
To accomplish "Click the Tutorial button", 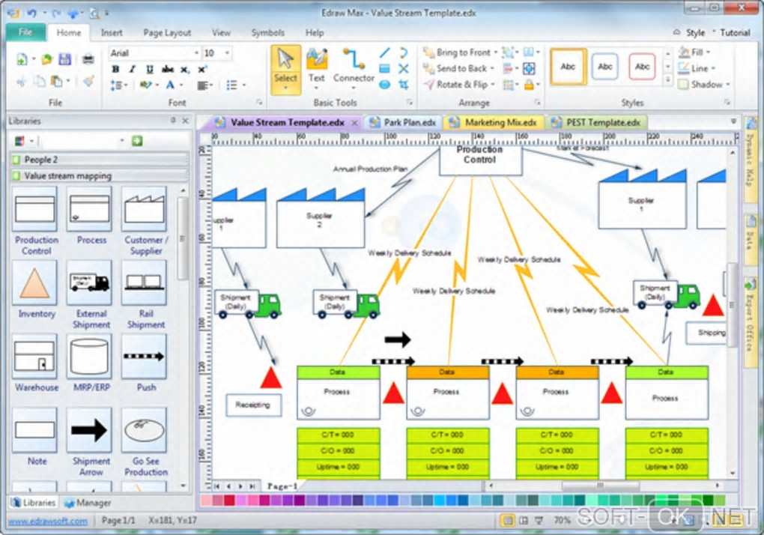I will (x=735, y=33).
